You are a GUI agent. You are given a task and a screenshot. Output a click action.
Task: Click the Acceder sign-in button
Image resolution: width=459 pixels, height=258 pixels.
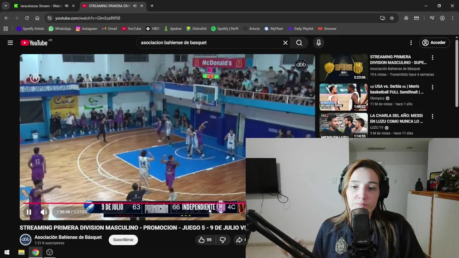pyautogui.click(x=434, y=43)
